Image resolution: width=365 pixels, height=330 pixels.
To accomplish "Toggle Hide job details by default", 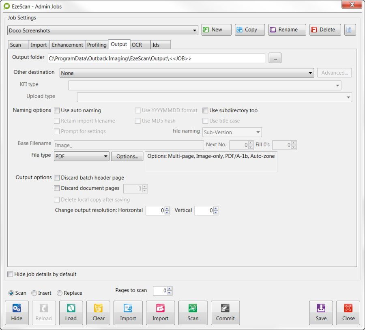I will (x=10, y=274).
